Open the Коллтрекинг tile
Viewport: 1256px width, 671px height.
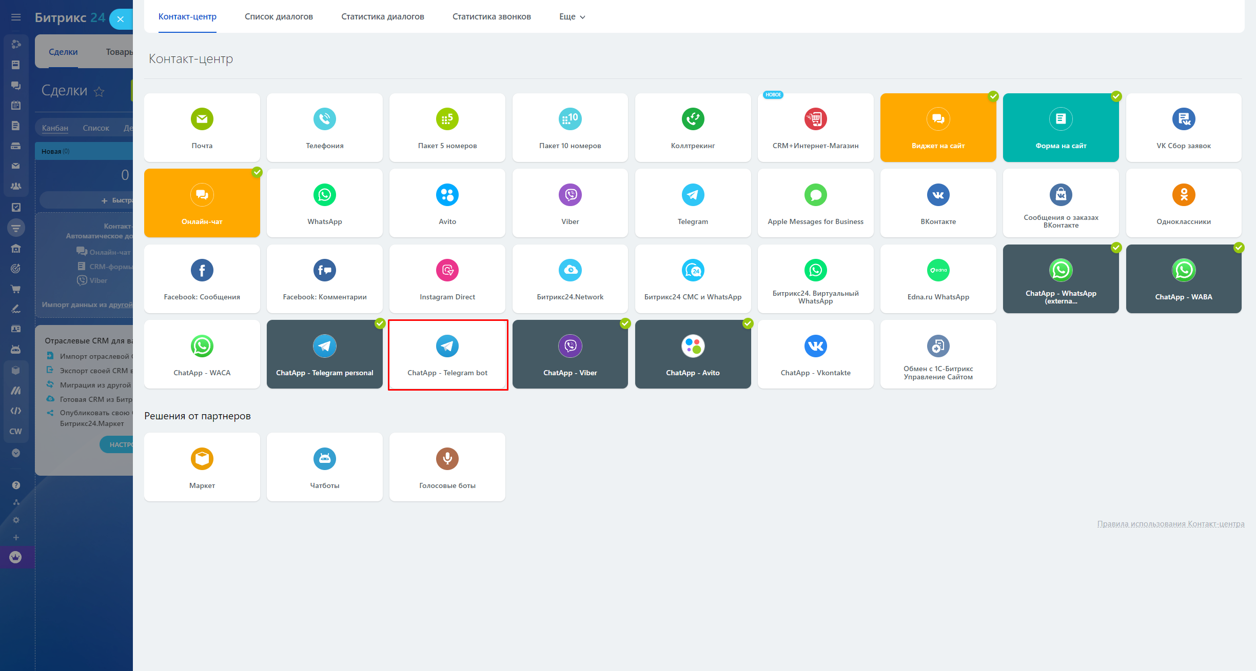pos(693,127)
